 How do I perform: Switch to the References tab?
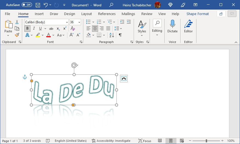107,14
